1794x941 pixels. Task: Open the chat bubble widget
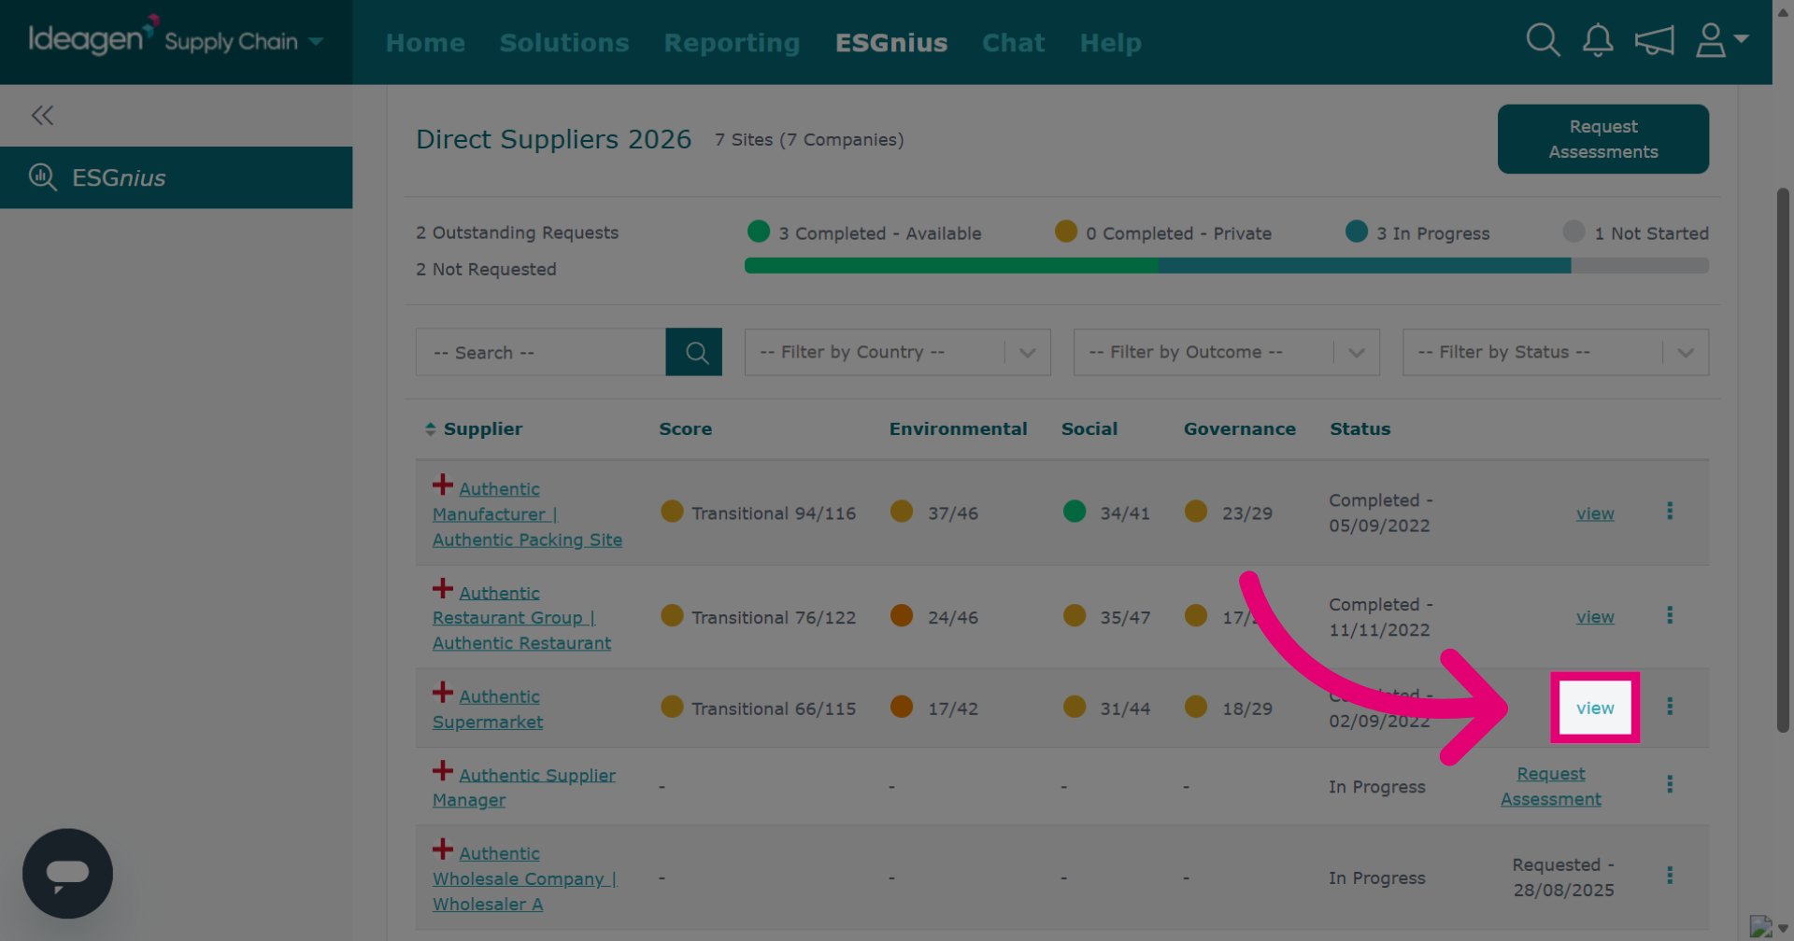point(67,874)
